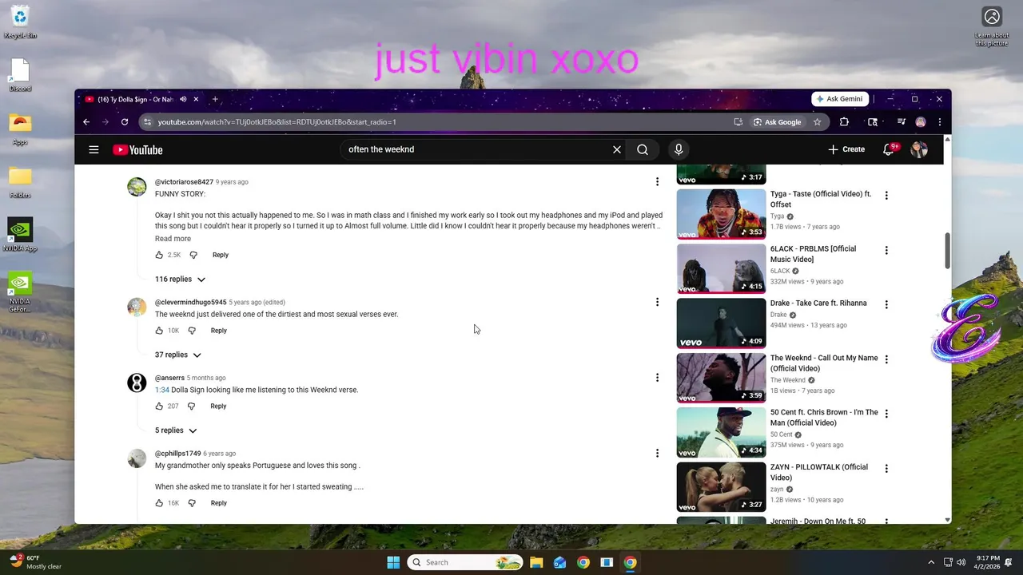
Task: Jump to 1:34 timestamp link
Action: (x=161, y=390)
